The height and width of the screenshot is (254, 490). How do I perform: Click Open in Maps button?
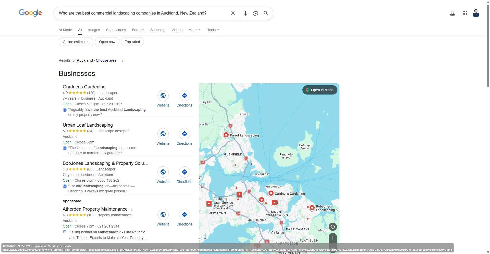point(320,90)
